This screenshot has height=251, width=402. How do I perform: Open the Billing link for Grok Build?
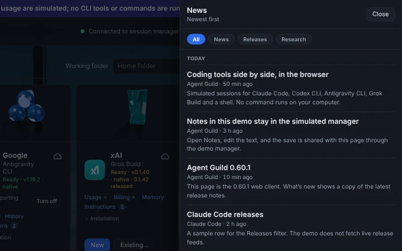click(124, 197)
